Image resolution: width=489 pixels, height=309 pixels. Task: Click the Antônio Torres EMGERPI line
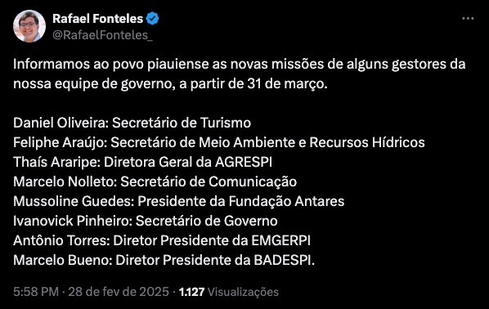[162, 240]
